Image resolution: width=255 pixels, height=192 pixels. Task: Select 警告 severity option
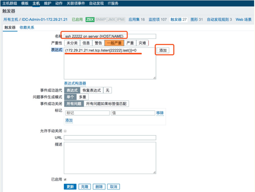click(99, 43)
